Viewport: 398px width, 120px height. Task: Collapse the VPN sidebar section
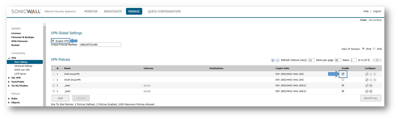[x=9, y=58]
